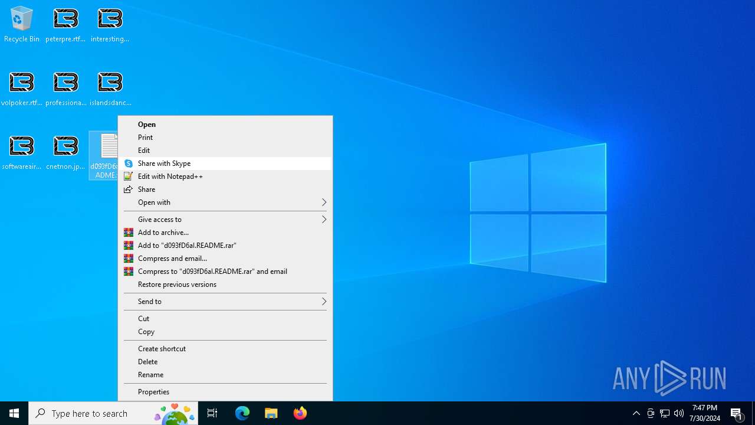The image size is (755, 425).
Task: Open the Recycle Bin desktop icon
Action: coord(22,25)
